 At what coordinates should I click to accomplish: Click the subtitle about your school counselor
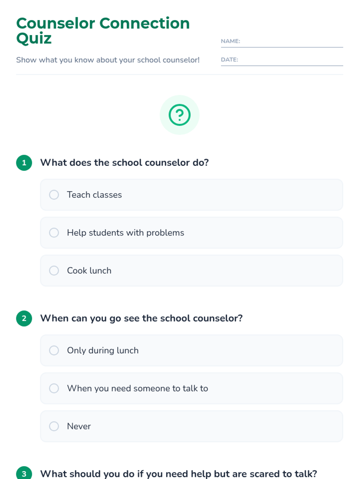click(x=108, y=60)
